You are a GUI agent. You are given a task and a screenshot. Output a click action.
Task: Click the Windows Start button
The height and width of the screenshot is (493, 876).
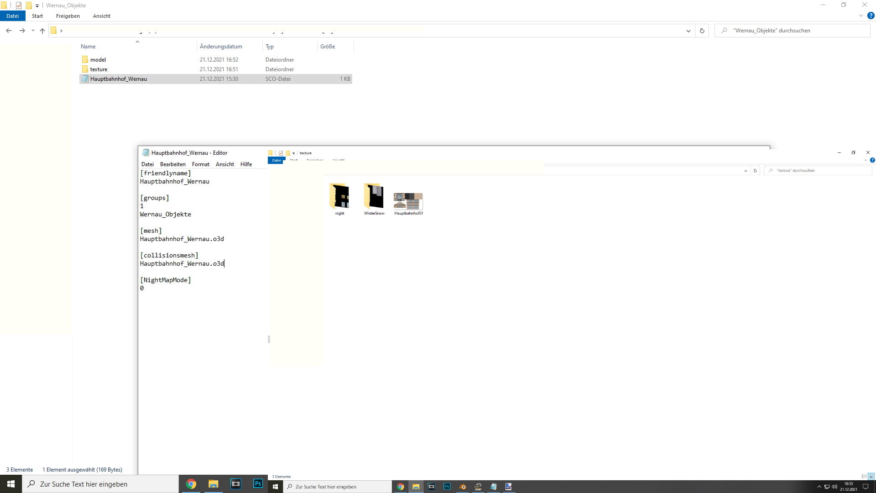click(x=11, y=484)
